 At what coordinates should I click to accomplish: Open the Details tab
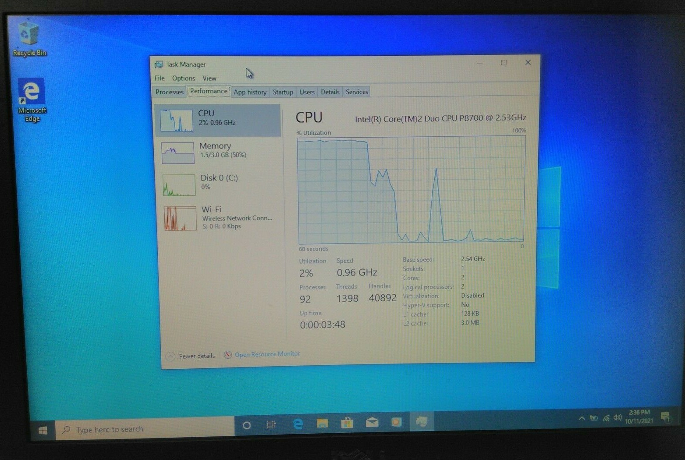click(330, 92)
